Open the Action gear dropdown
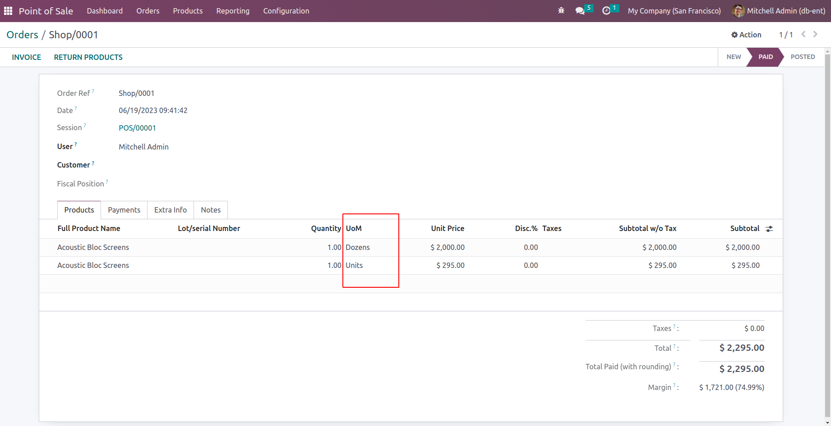Screen dimensions: 831x426 pos(746,35)
